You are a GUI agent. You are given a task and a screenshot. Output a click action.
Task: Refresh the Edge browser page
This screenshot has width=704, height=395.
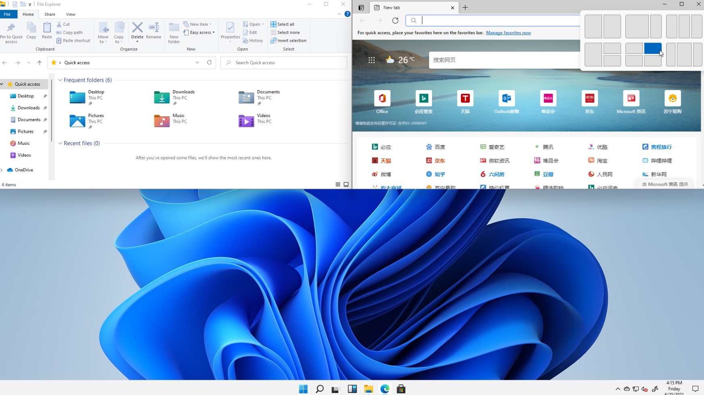(395, 21)
